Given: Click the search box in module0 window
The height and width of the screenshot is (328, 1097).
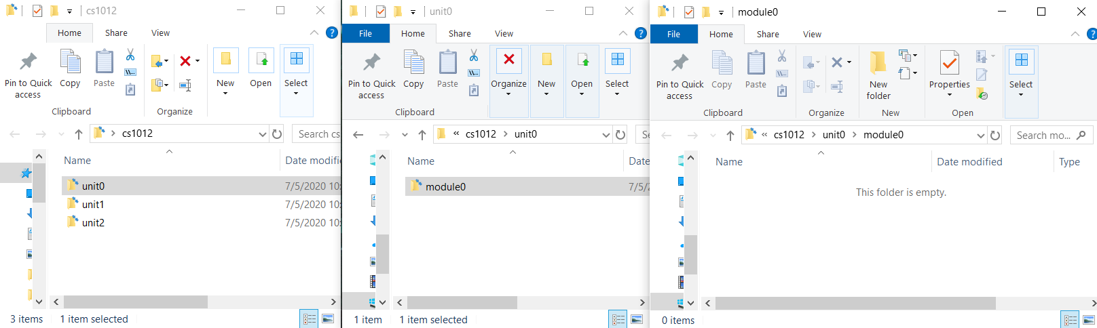Looking at the screenshot, I should (1043, 136).
